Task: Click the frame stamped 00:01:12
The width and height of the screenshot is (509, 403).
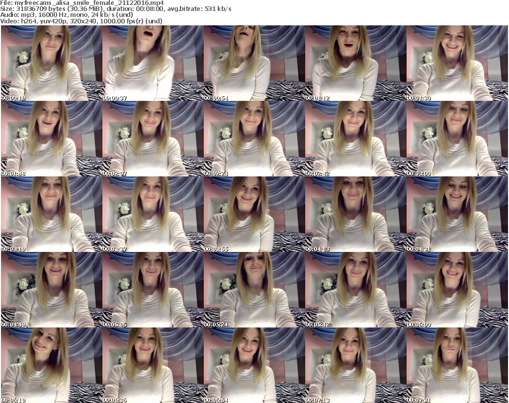Action: 355,63
